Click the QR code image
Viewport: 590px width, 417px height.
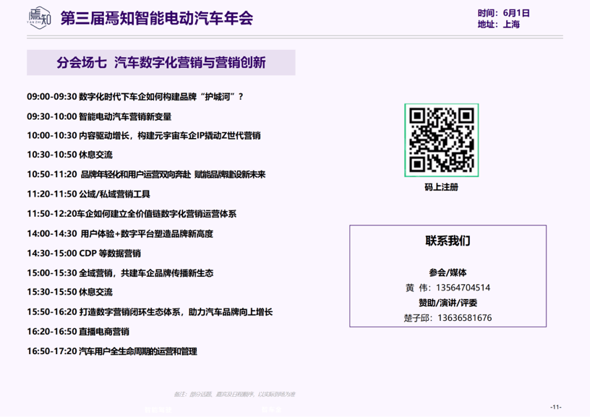tap(441, 140)
